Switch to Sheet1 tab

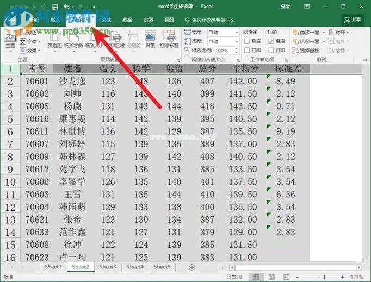(x=53, y=267)
